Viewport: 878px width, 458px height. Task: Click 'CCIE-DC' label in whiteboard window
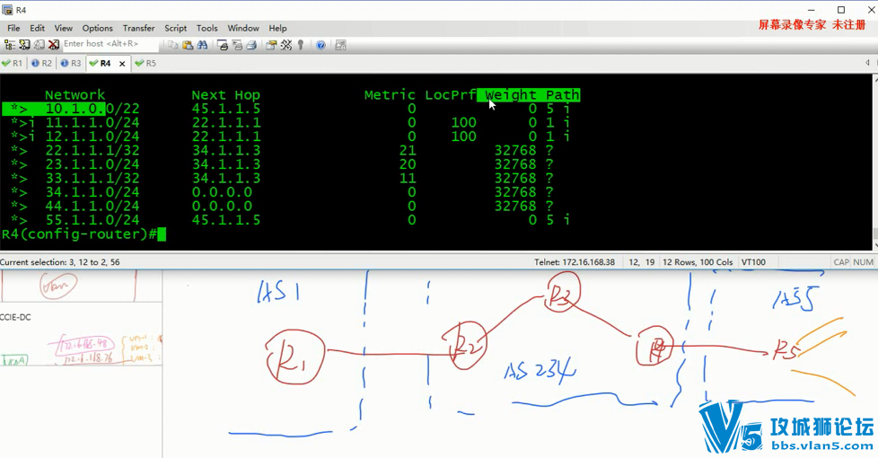click(15, 317)
